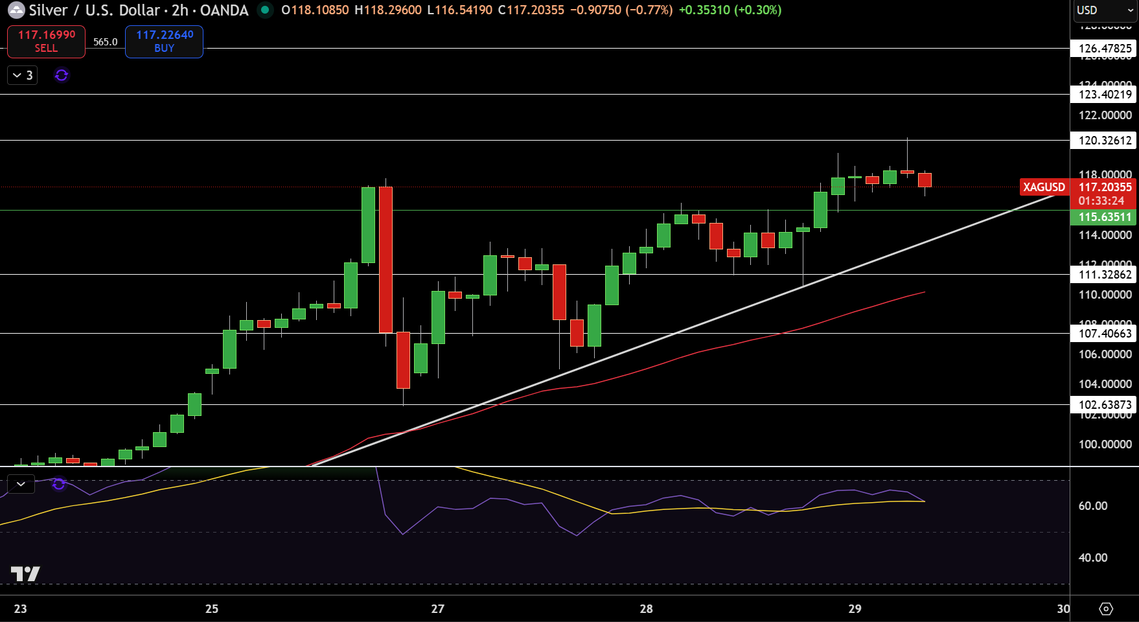The image size is (1139, 622).
Task: Select the 107.40663 price level label
Action: pos(1104,334)
